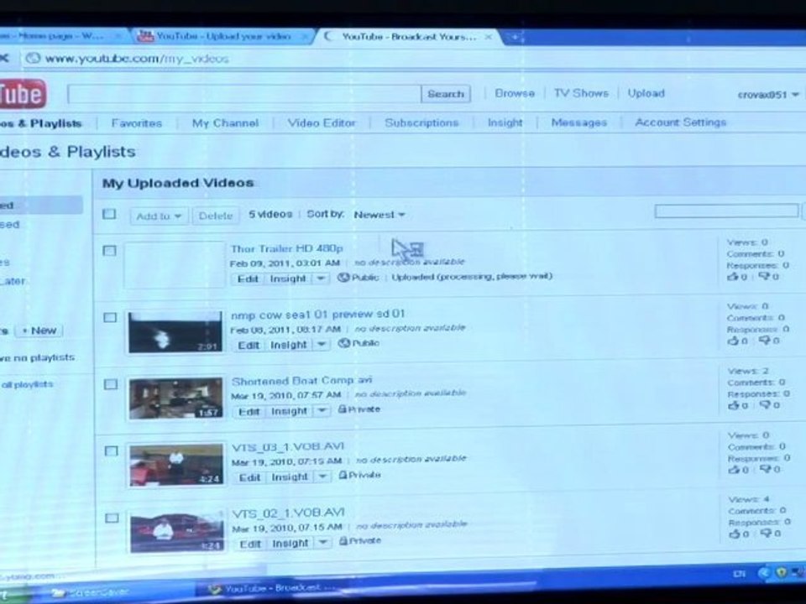The width and height of the screenshot is (806, 604).
Task: Open the Video Editor
Action: point(322,123)
